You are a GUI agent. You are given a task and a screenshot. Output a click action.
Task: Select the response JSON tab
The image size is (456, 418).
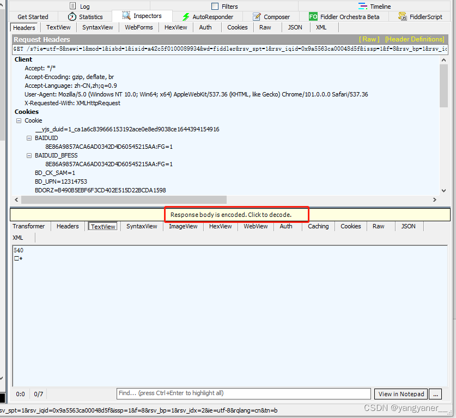pos(408,226)
